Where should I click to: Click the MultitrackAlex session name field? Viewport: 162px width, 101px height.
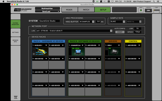[47, 8]
